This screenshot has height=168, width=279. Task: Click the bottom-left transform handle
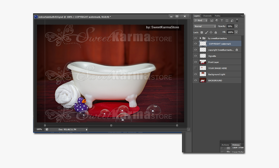45,125
